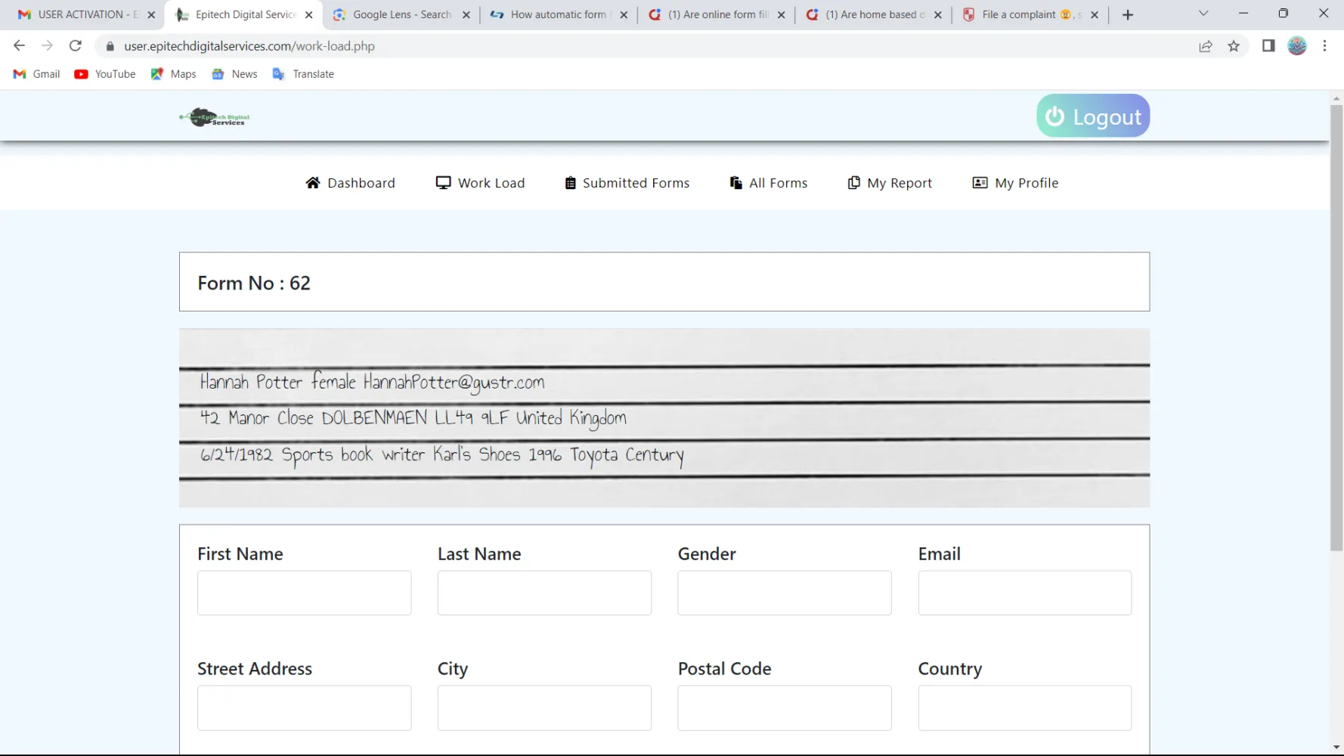Open the tab search chevron
This screenshot has height=756, width=1344.
click(1203, 14)
